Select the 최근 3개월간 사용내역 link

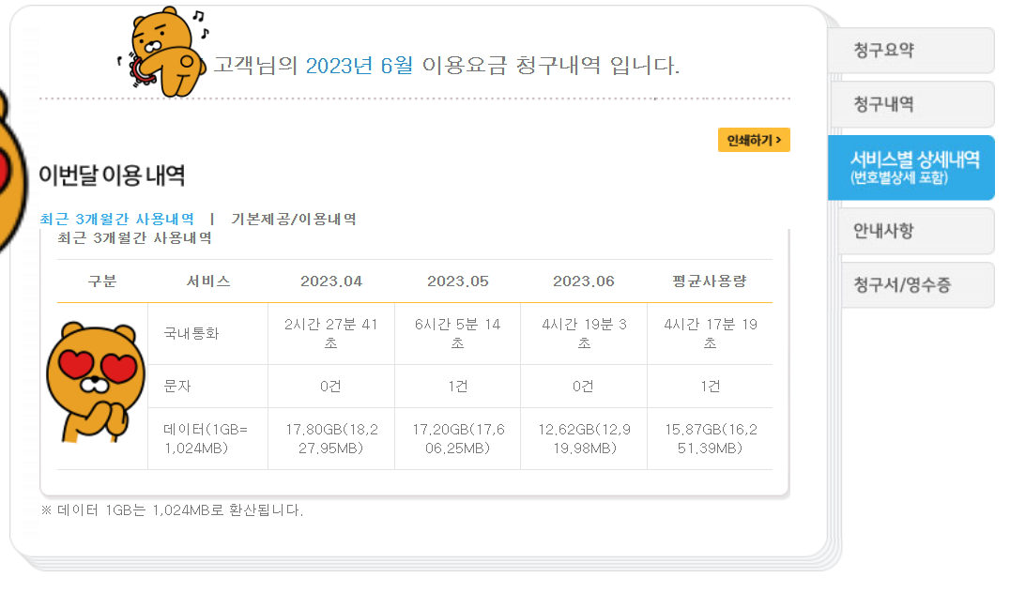(116, 219)
